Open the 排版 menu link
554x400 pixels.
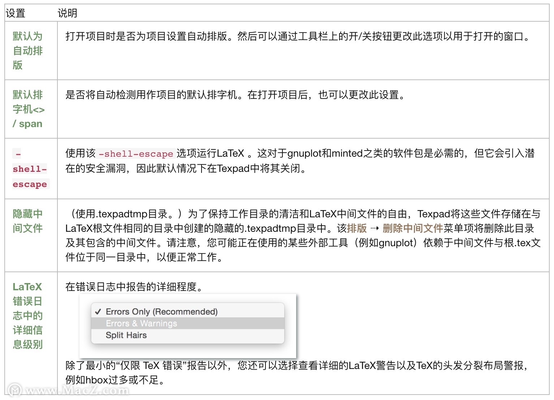coord(357,228)
